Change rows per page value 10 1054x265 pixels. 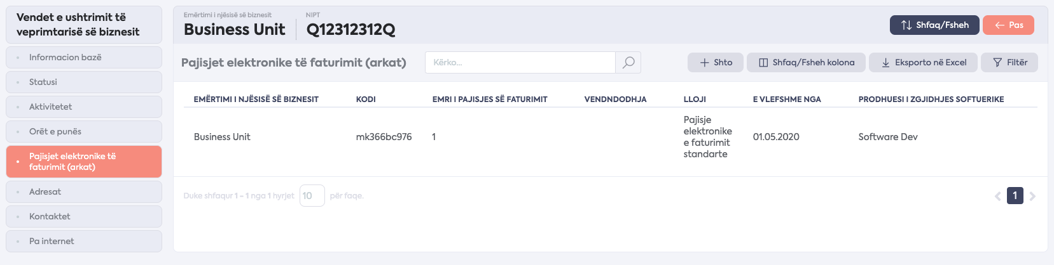pos(312,196)
